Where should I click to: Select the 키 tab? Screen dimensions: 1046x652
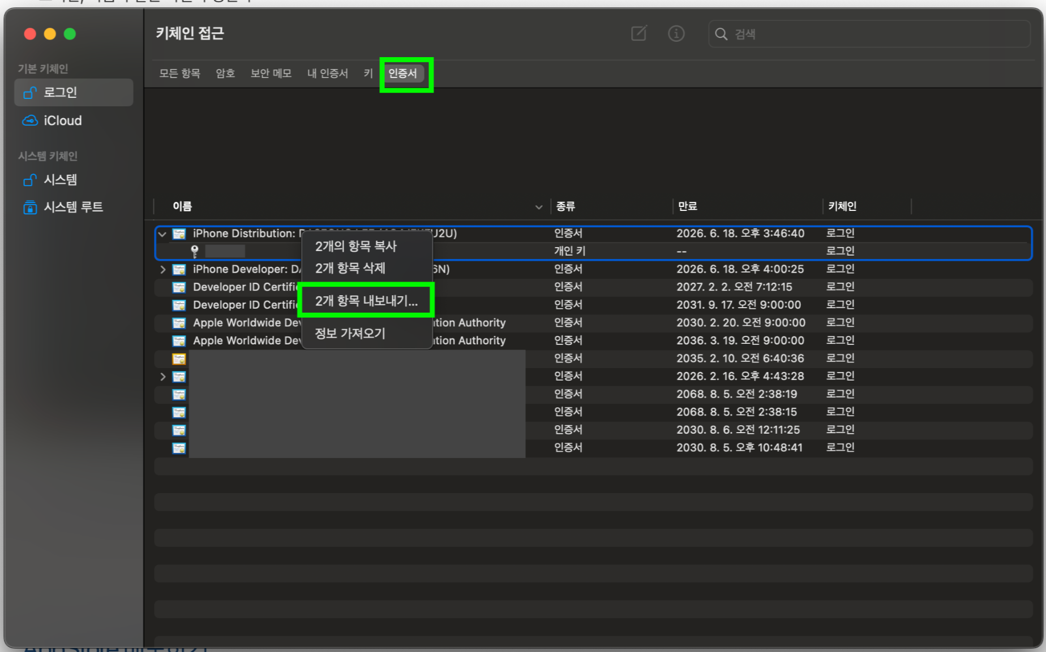pos(368,74)
